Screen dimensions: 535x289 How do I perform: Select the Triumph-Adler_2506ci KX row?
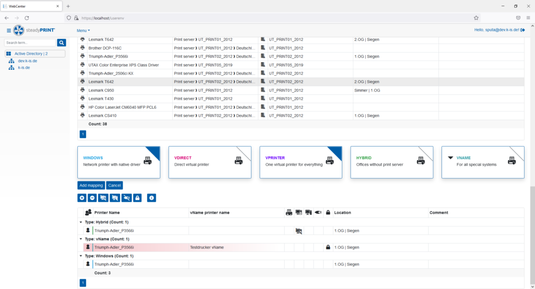(x=301, y=73)
